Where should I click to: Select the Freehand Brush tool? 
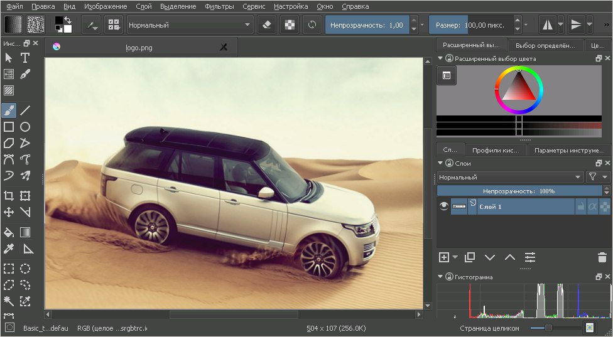click(x=9, y=110)
